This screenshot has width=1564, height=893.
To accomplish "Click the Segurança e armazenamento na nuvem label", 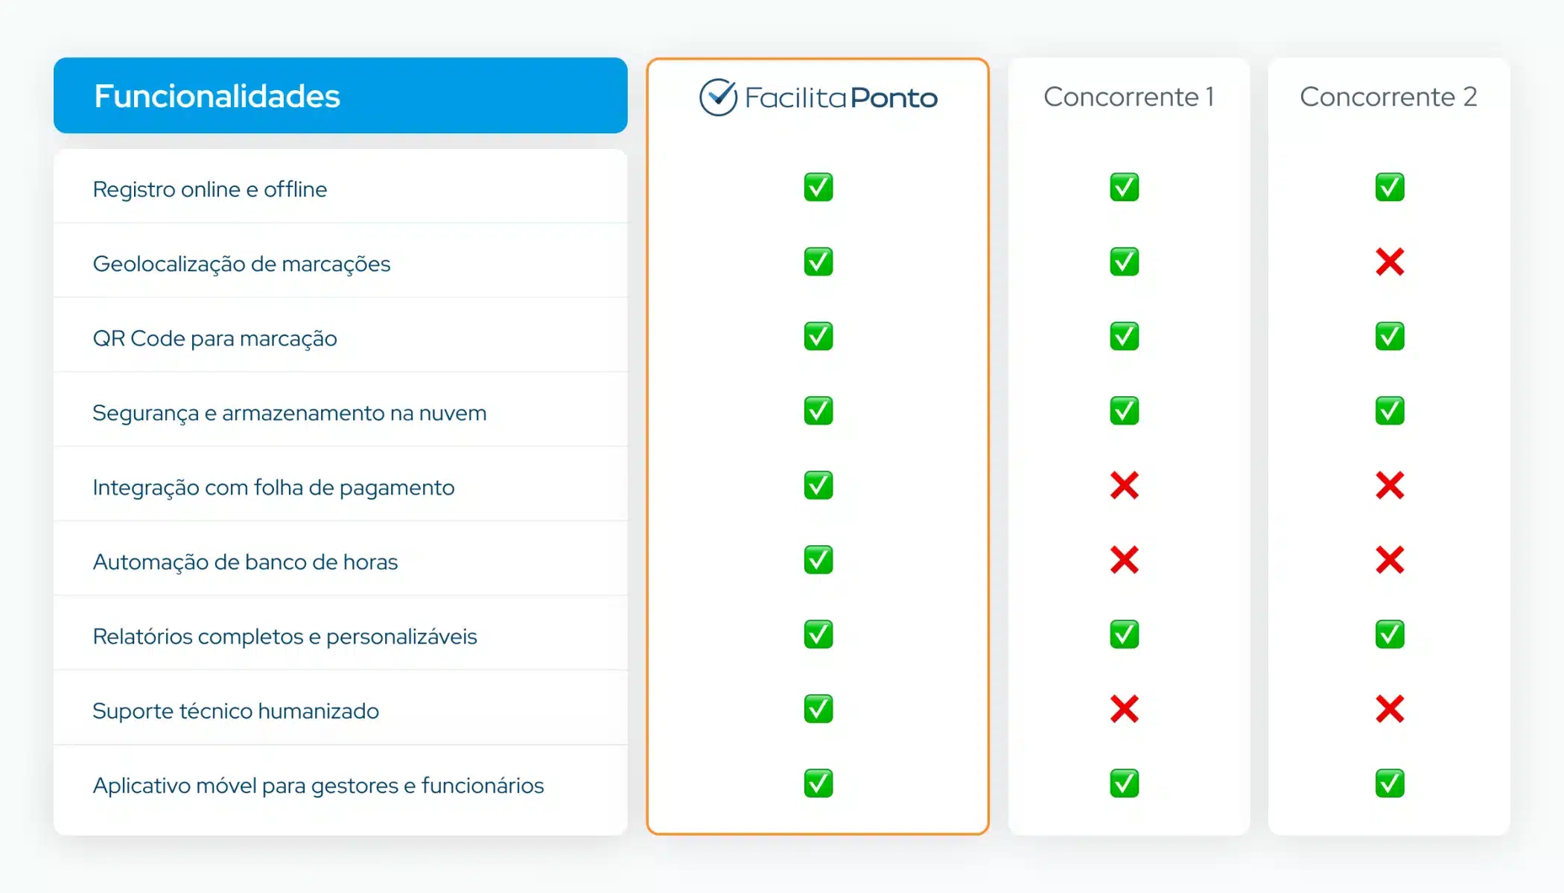I will coord(289,413).
